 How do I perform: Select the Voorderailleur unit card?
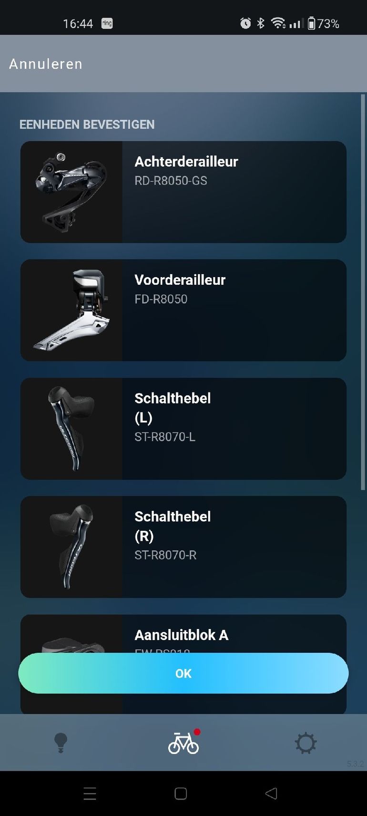tap(183, 310)
